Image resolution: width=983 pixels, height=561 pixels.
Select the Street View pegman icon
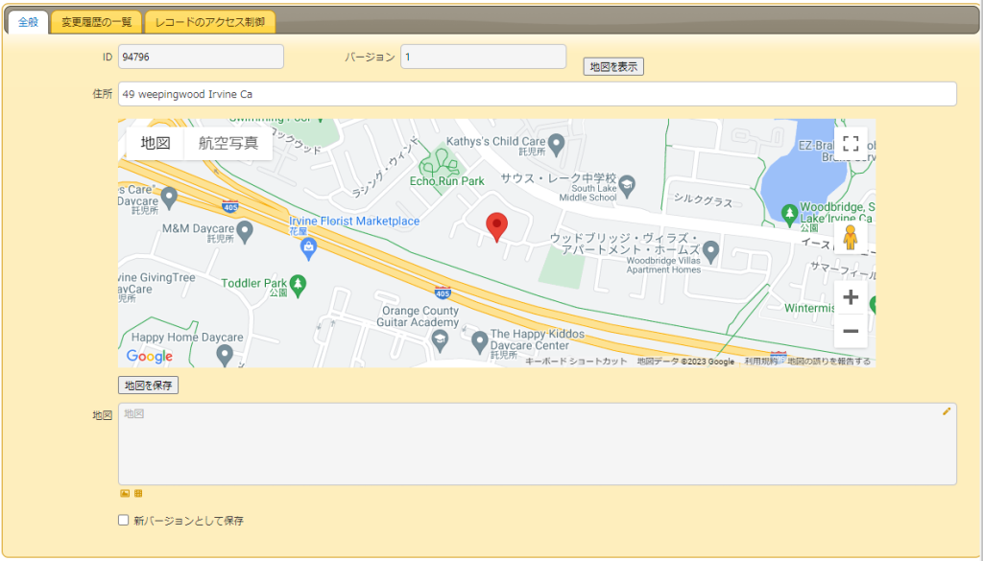(x=851, y=238)
